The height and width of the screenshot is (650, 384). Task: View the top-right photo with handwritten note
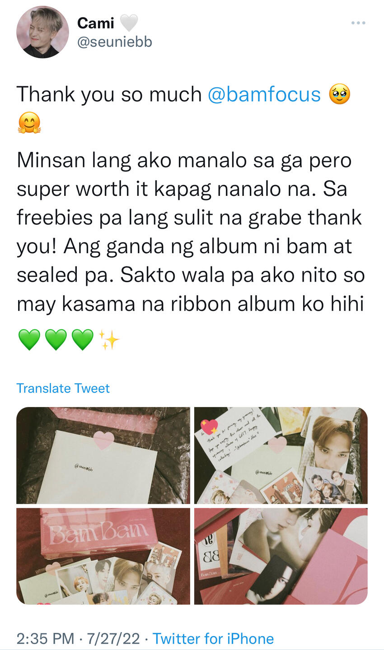coord(281,455)
